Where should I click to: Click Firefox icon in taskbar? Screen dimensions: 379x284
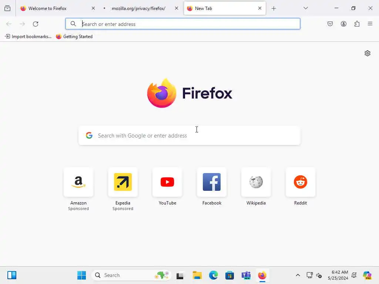pyautogui.click(x=262, y=275)
